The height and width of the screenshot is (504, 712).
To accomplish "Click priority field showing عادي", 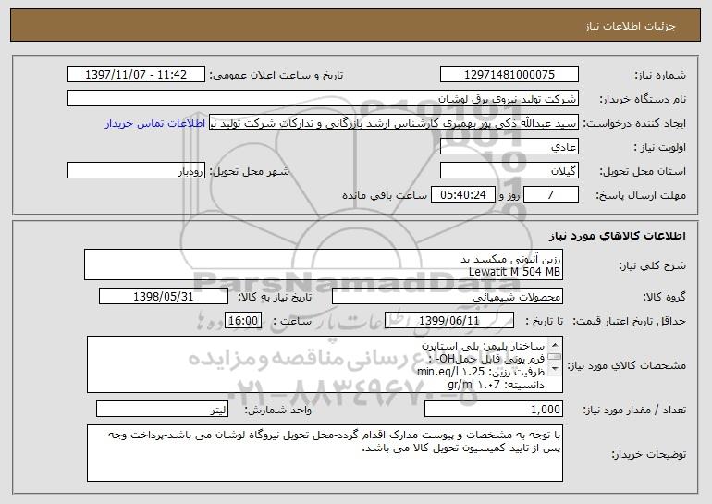I will tap(509, 147).
